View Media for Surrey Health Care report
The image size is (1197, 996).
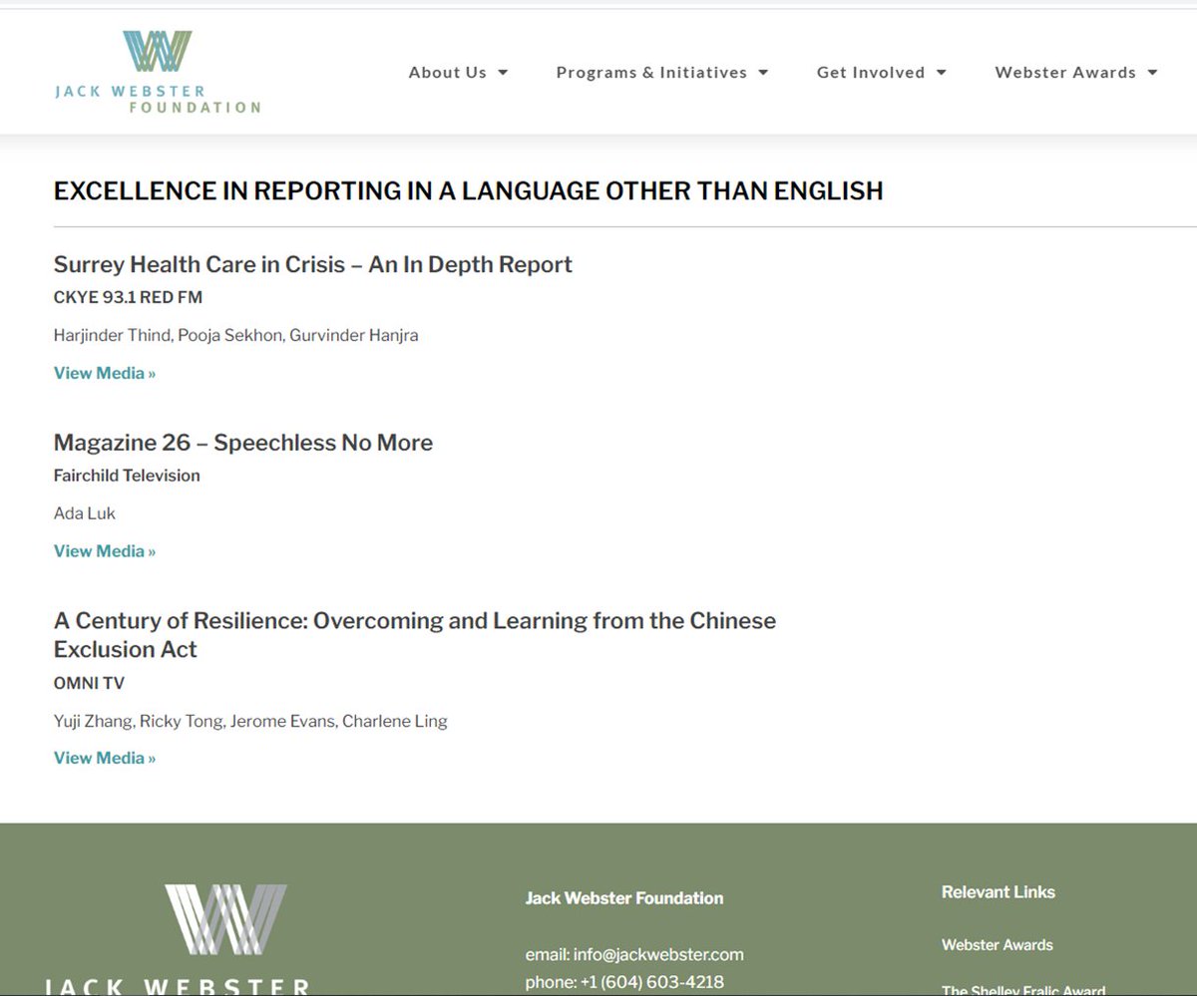105,373
